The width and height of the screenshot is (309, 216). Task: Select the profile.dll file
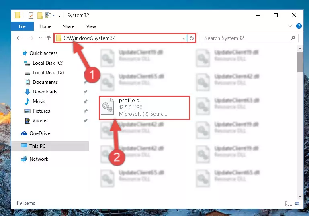click(x=144, y=107)
